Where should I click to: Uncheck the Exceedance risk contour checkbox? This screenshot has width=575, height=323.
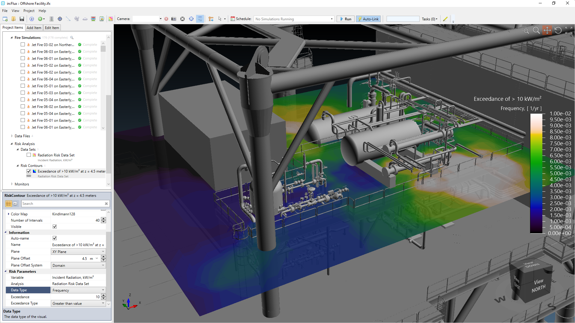[x=29, y=171]
